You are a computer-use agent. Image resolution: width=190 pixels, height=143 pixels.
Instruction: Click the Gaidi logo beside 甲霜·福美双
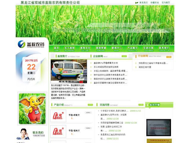(58, 131)
